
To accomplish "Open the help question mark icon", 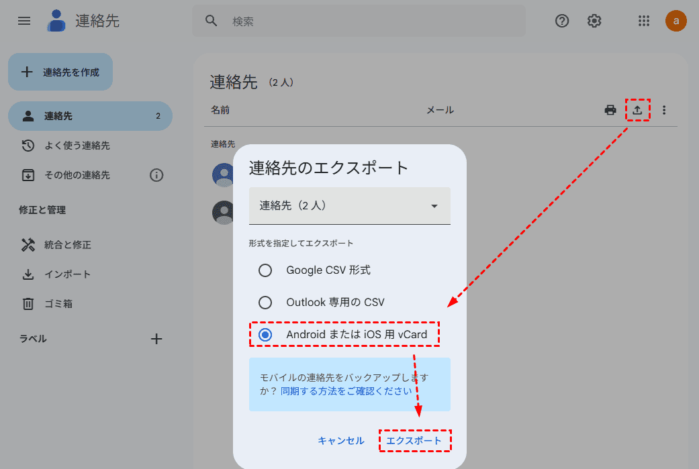I will pyautogui.click(x=562, y=21).
